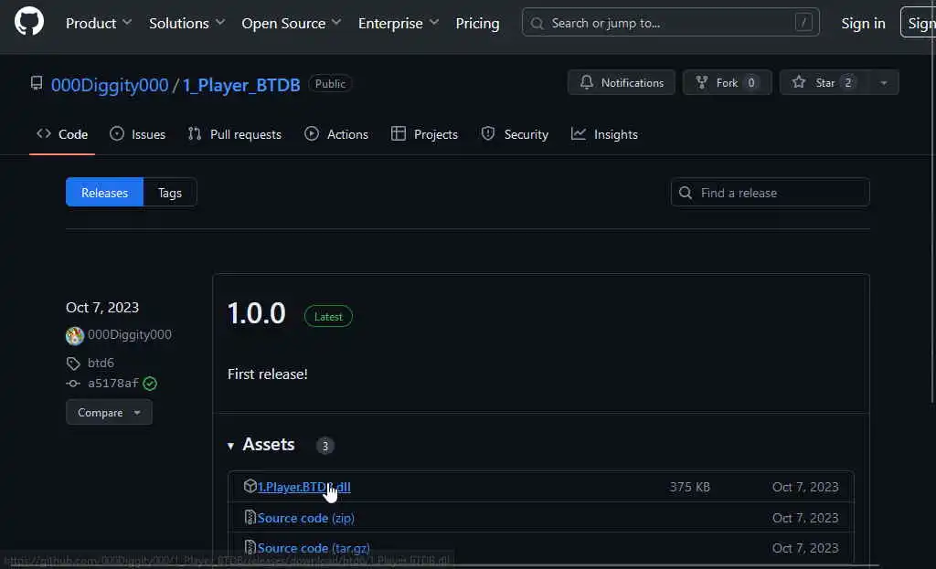
Task: Click the Latest release badge
Action: [x=328, y=316]
